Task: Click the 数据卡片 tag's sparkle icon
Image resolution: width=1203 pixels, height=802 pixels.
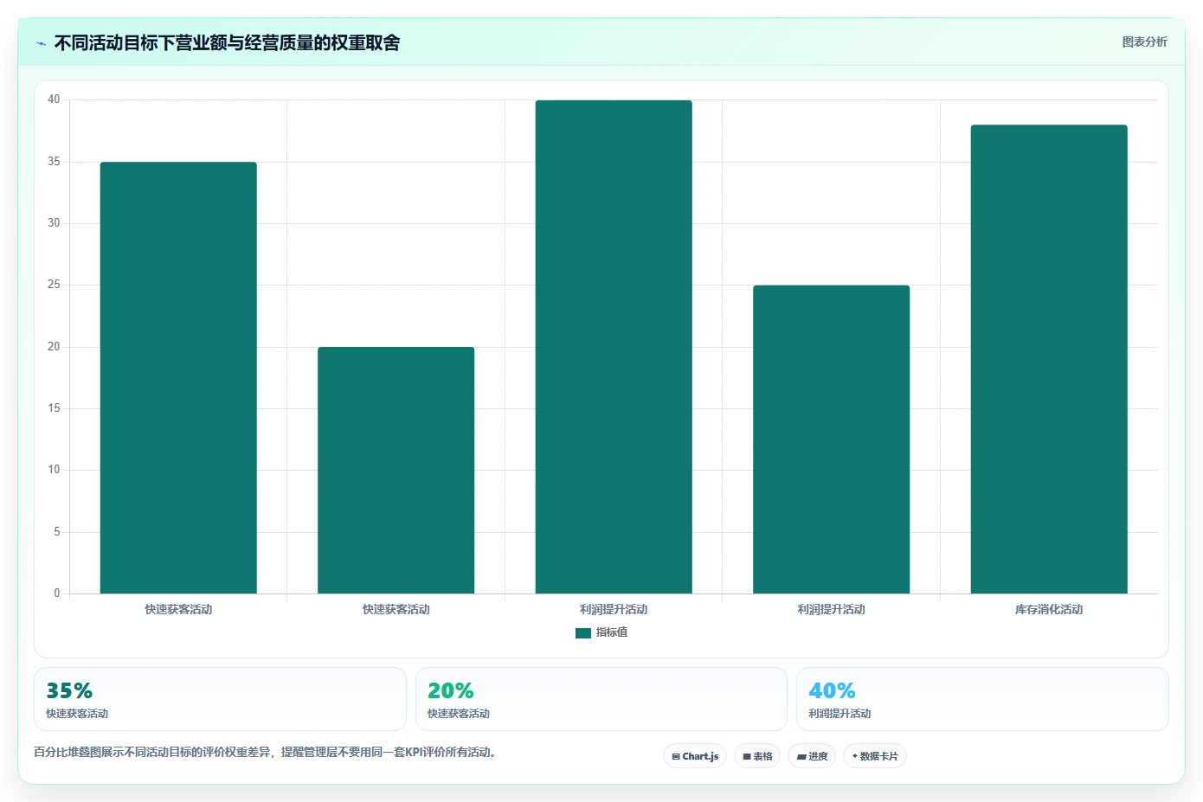Action: tap(854, 756)
